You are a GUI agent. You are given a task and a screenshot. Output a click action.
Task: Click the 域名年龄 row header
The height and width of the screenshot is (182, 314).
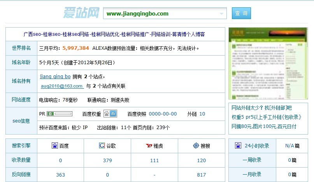pyautogui.click(x=21, y=63)
